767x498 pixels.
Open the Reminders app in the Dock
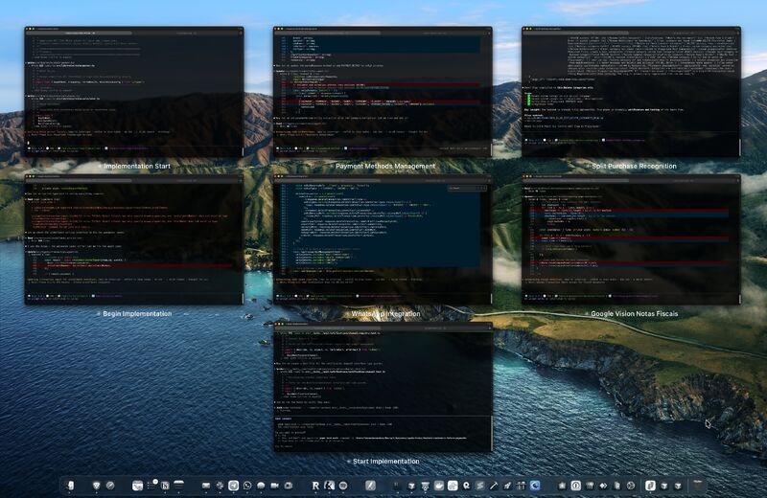click(152, 486)
